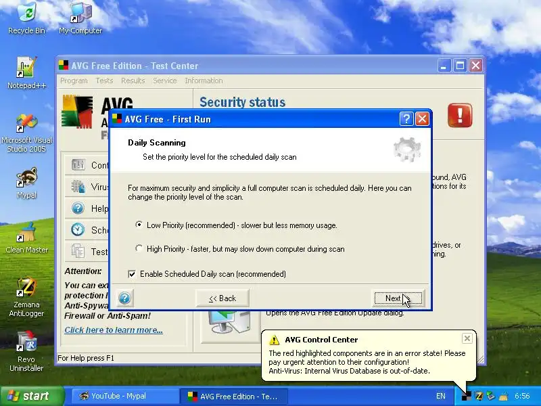The width and height of the screenshot is (541, 406).
Task: Open Revo Uninstaller desktop shortcut
Action: point(26,351)
